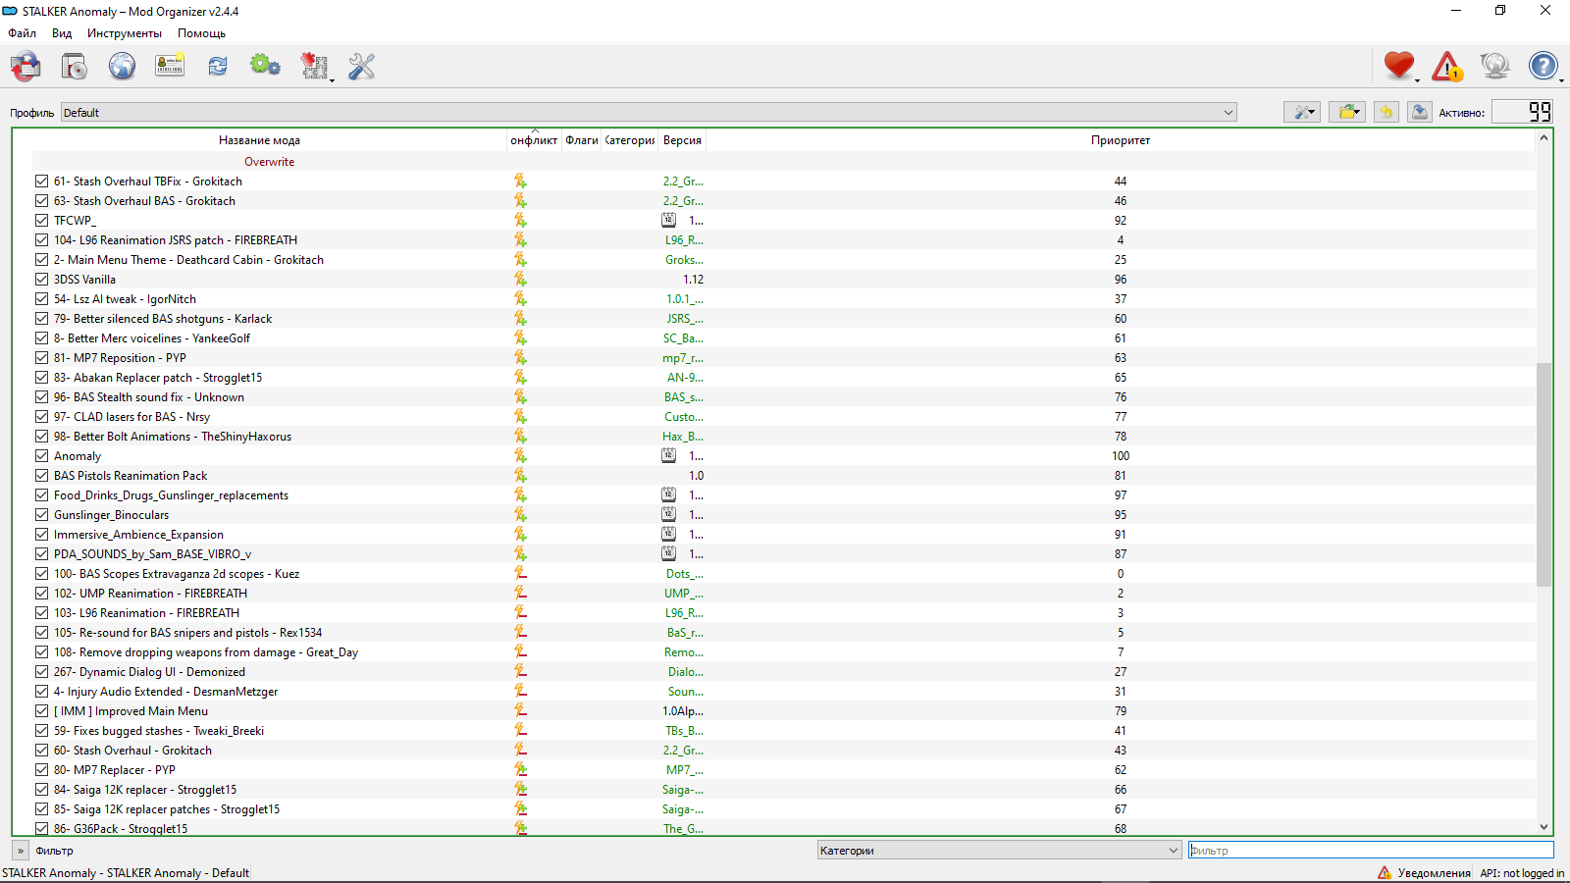
Task: Click the API: not logged in status
Action: point(1522,873)
